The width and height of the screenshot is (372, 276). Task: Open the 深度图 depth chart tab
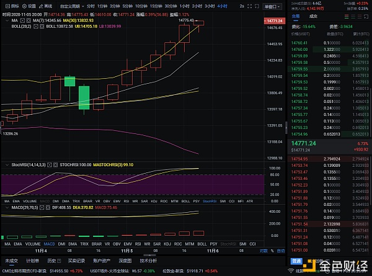[125, 261]
